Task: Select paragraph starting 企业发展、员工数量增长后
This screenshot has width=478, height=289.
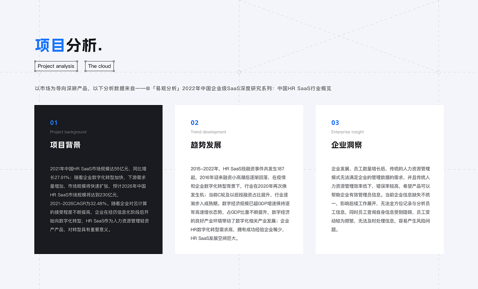Action: click(381, 199)
